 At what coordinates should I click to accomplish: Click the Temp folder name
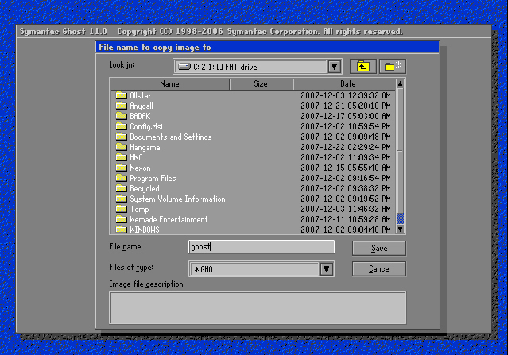pyautogui.click(x=139, y=210)
